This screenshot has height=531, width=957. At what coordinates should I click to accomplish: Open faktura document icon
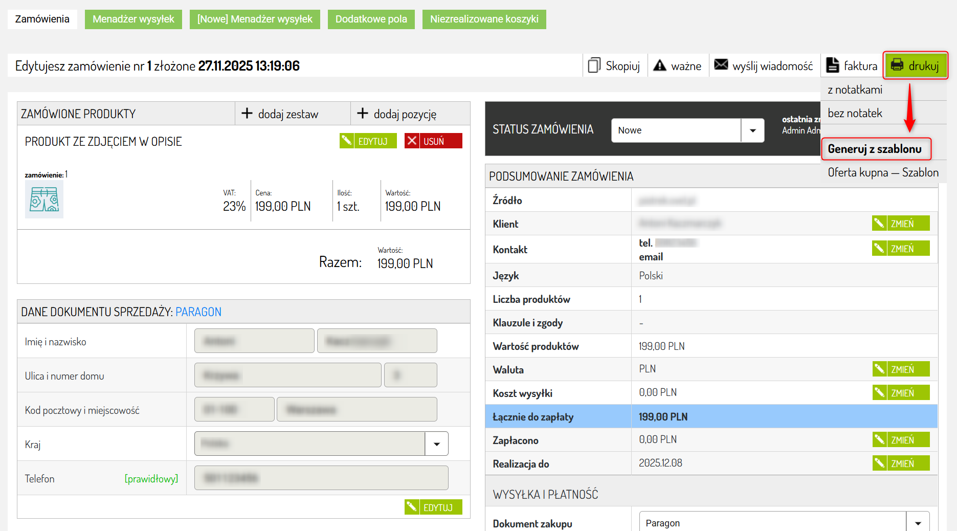[833, 65]
